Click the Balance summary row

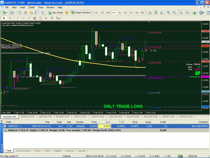coord(106,130)
